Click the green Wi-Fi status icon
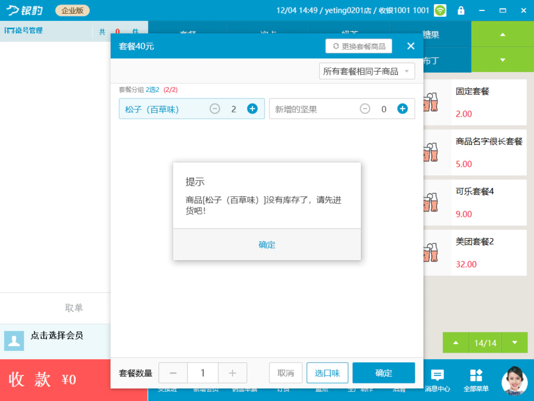This screenshot has width=534, height=401. pyautogui.click(x=440, y=10)
